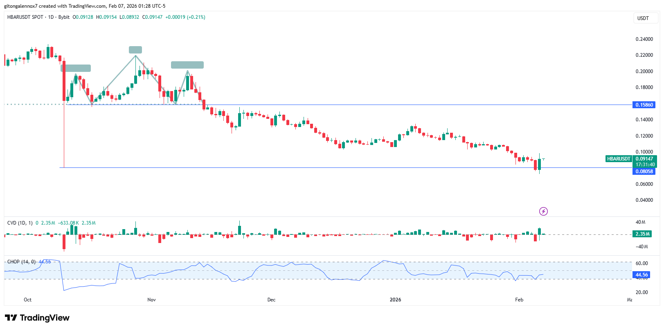Click the 60.00 CHOP axis level
This screenshot has width=664, height=330.
(x=642, y=263)
